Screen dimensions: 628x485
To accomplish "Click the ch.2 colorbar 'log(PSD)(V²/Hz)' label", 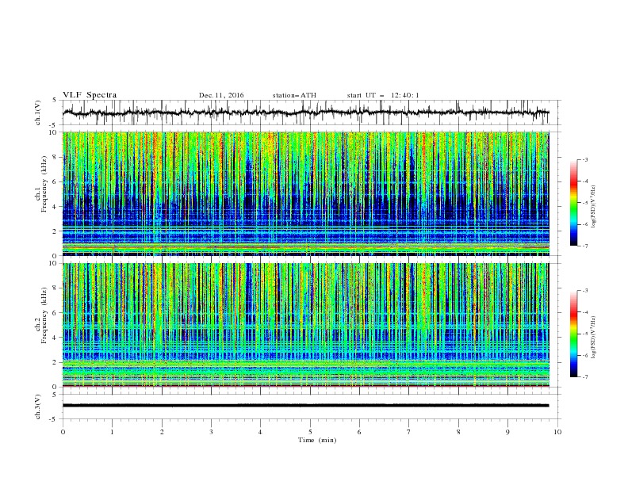I will (594, 337).
